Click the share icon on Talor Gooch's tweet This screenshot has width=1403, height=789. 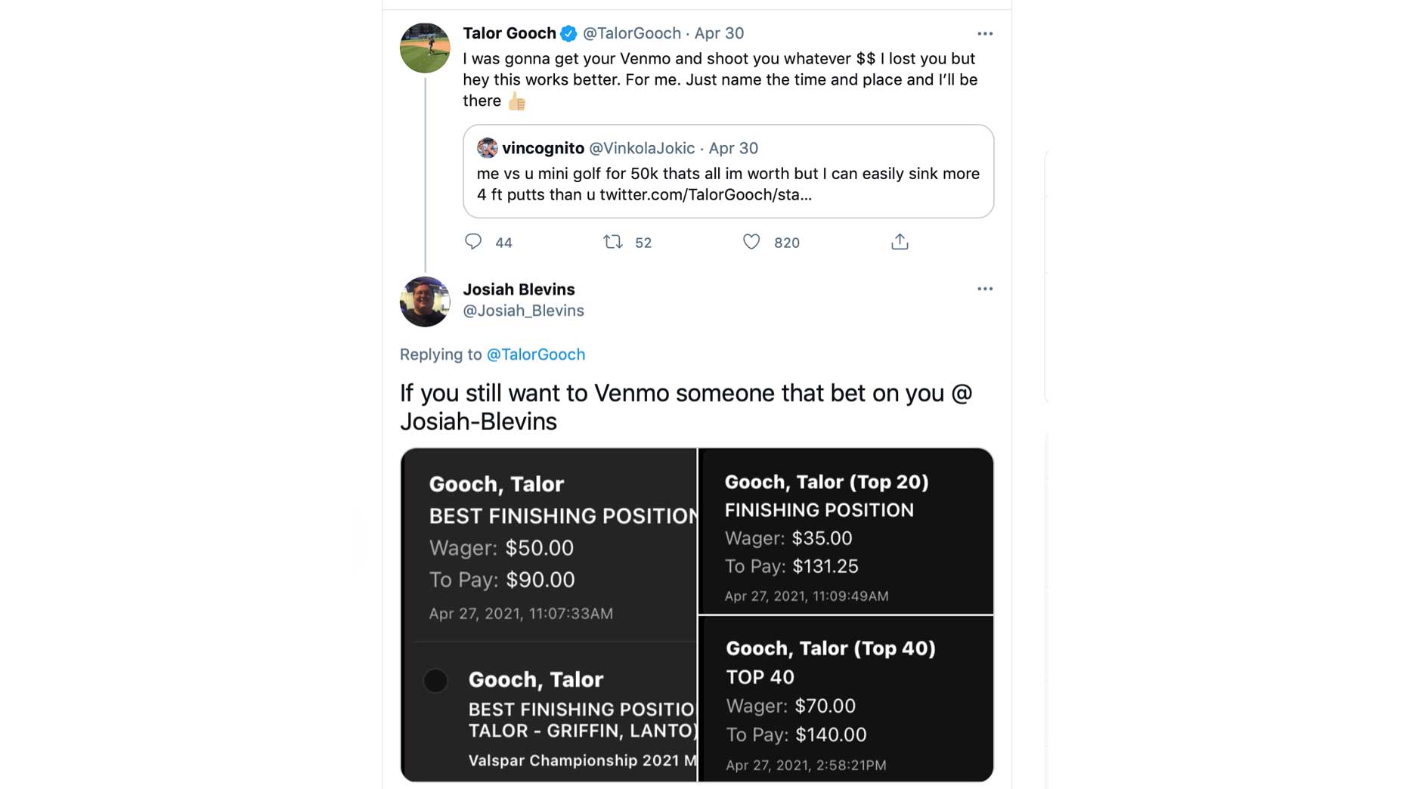coord(899,242)
